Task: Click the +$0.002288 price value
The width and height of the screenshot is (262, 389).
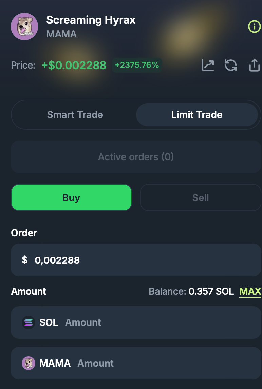Action: tap(74, 65)
